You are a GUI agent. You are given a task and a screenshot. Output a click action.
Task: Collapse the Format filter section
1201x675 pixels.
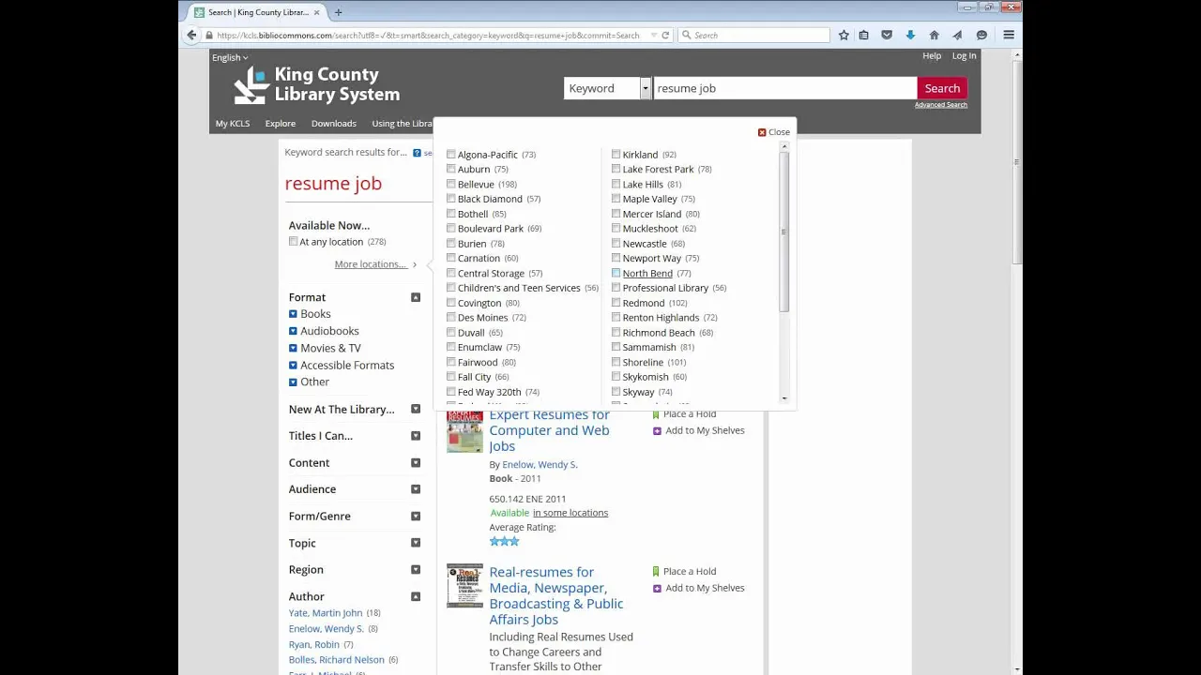(x=416, y=297)
